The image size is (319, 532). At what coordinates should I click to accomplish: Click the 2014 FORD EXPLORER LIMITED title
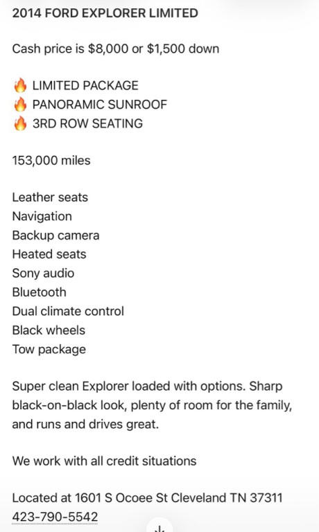click(x=105, y=13)
